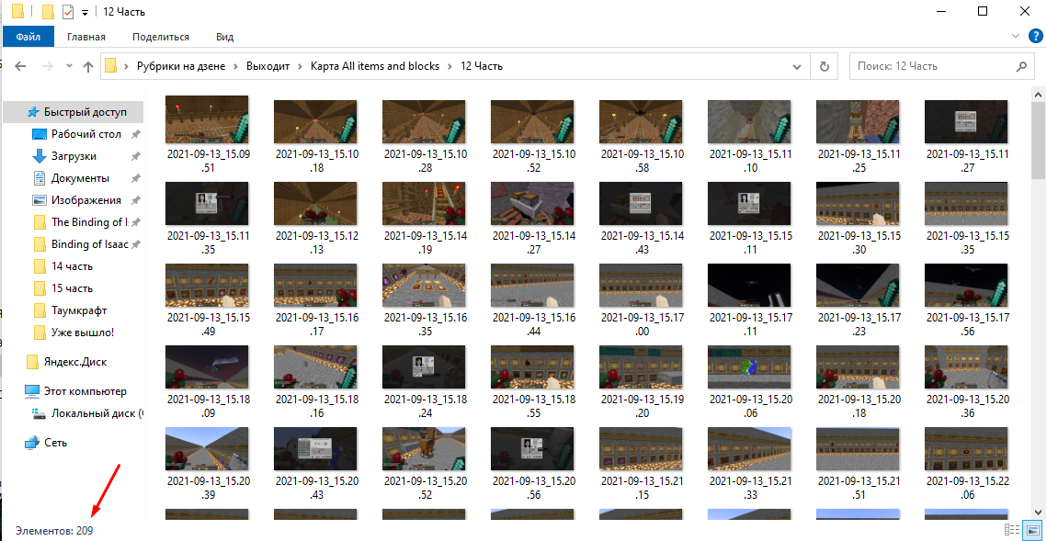Open Документы in sidebar

[x=80, y=178]
